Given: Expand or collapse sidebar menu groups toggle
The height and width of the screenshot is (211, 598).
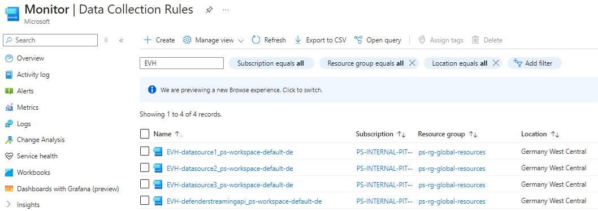Looking at the screenshot, I should click(x=106, y=40).
